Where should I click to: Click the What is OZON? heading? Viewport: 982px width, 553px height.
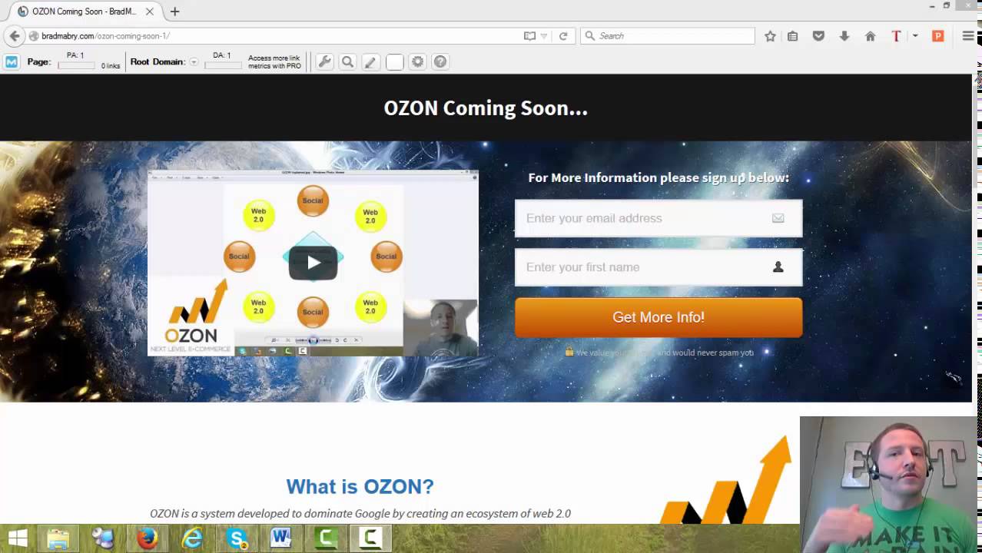[x=360, y=486]
